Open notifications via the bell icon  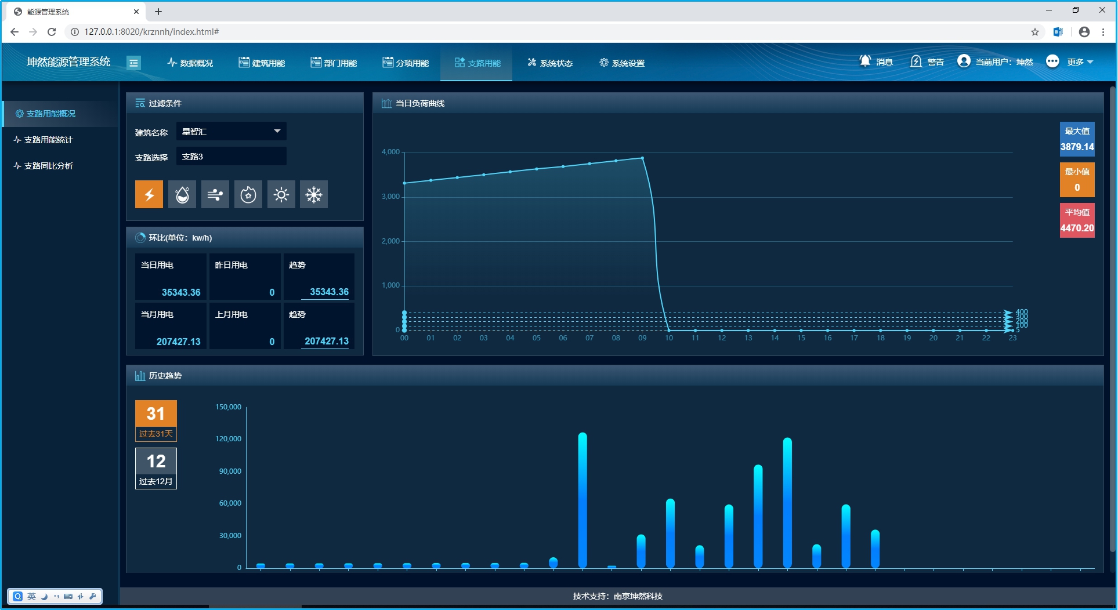pyautogui.click(x=865, y=61)
